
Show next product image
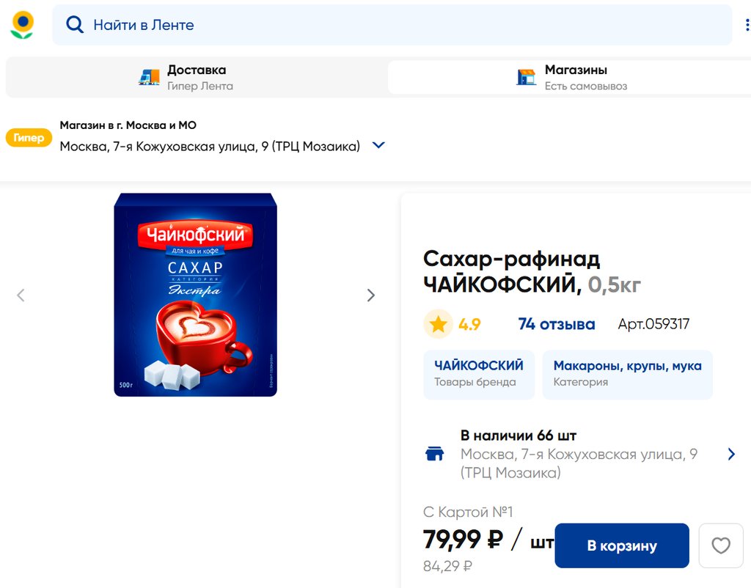tap(370, 295)
